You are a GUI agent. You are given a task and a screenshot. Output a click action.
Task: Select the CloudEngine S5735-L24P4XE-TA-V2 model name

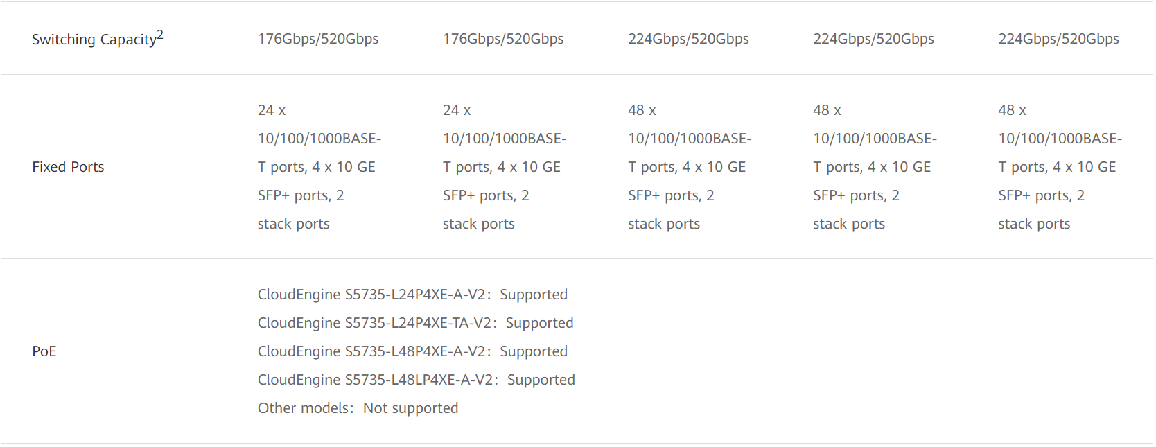click(374, 323)
